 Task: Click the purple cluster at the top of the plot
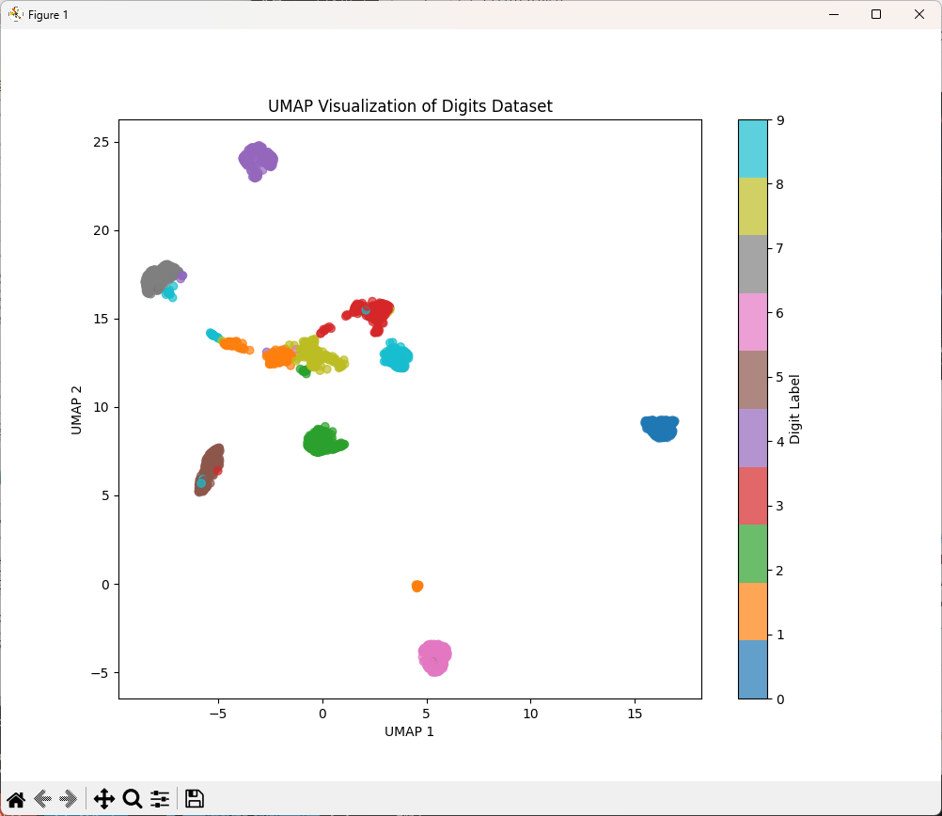[x=258, y=159]
